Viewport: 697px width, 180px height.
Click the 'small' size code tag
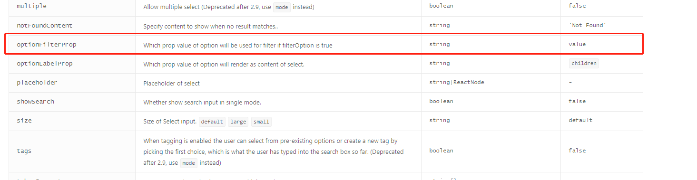(261, 122)
